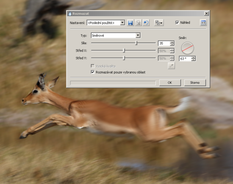Click the Síla slider handle

(x=136, y=43)
